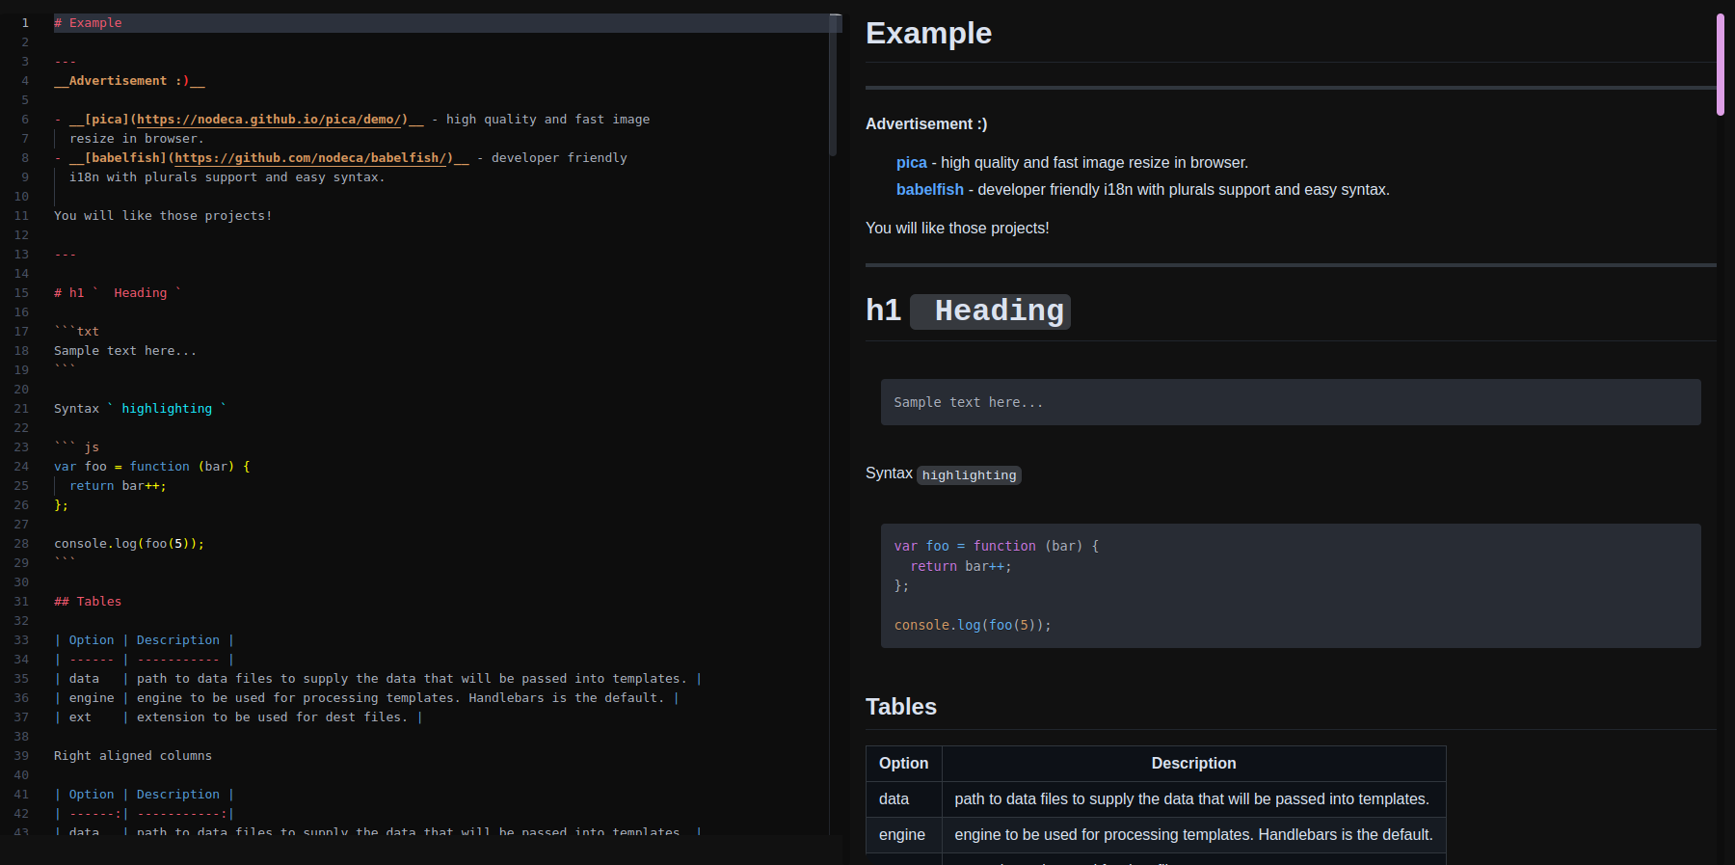The height and width of the screenshot is (865, 1735).
Task: Click 'return bar++;' on editor line 25
Action: 118,486
